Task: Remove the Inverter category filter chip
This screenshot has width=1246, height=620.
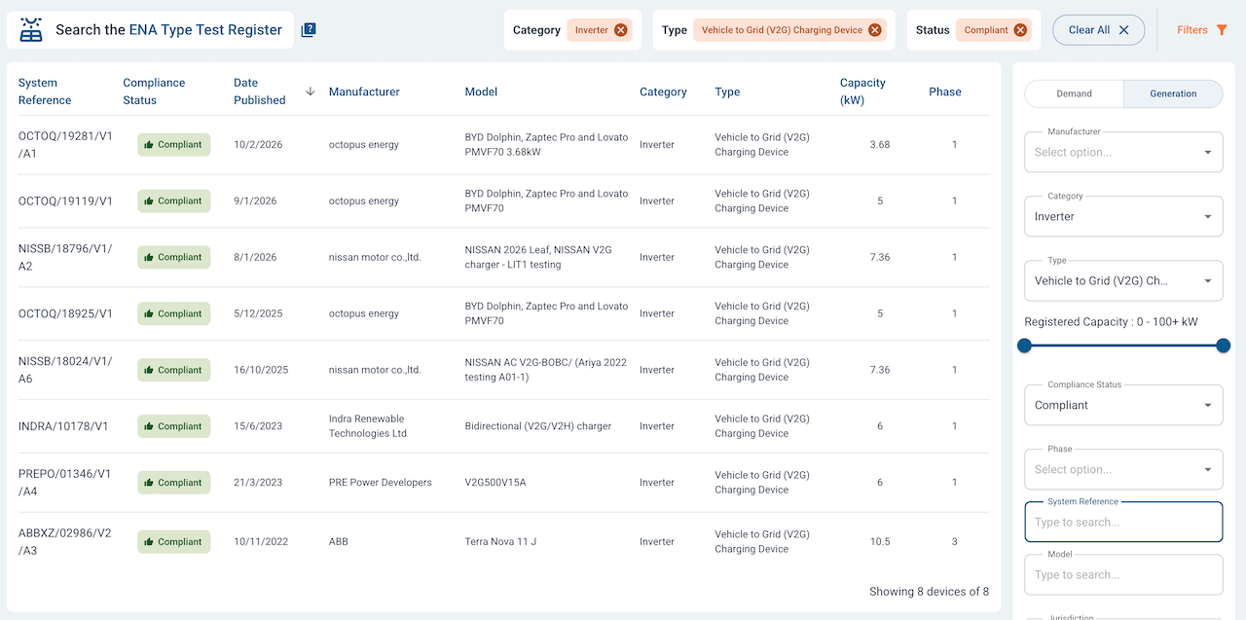Action: [x=621, y=30]
